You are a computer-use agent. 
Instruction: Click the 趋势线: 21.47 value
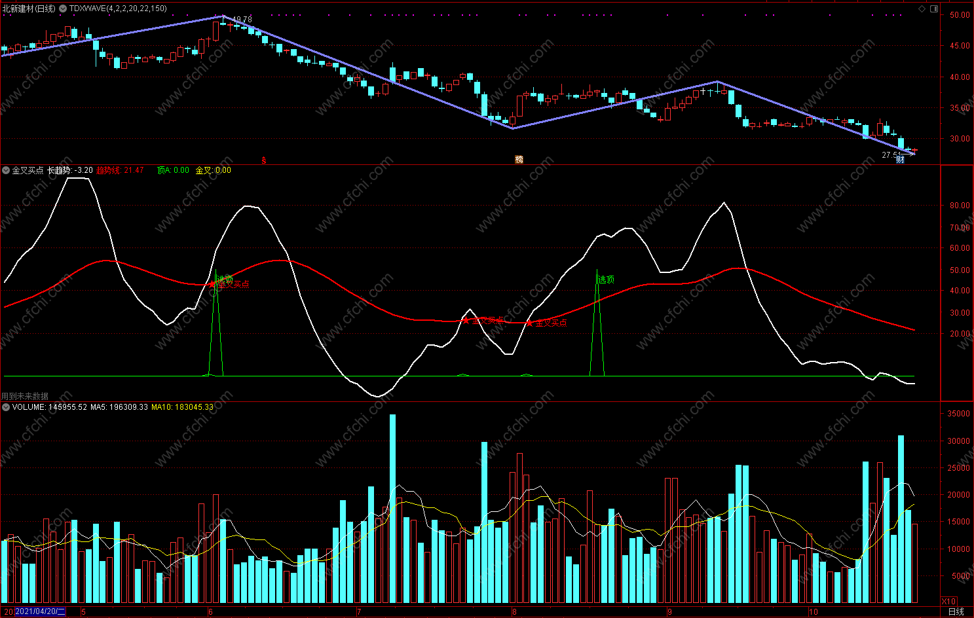120,170
